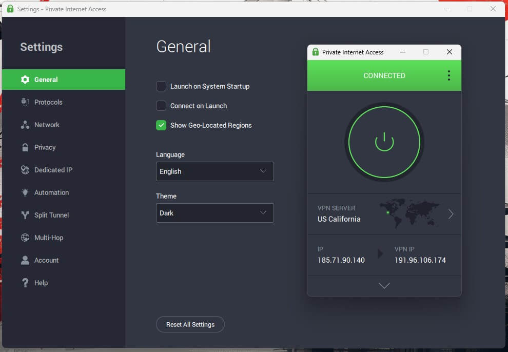Switch to the Privacy settings page
Image resolution: width=508 pixels, height=352 pixels.
point(64,147)
